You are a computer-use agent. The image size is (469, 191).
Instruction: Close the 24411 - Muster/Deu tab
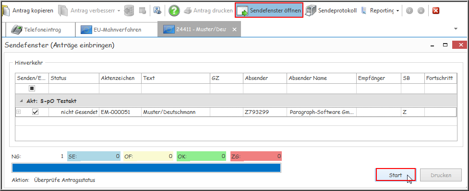click(x=234, y=29)
